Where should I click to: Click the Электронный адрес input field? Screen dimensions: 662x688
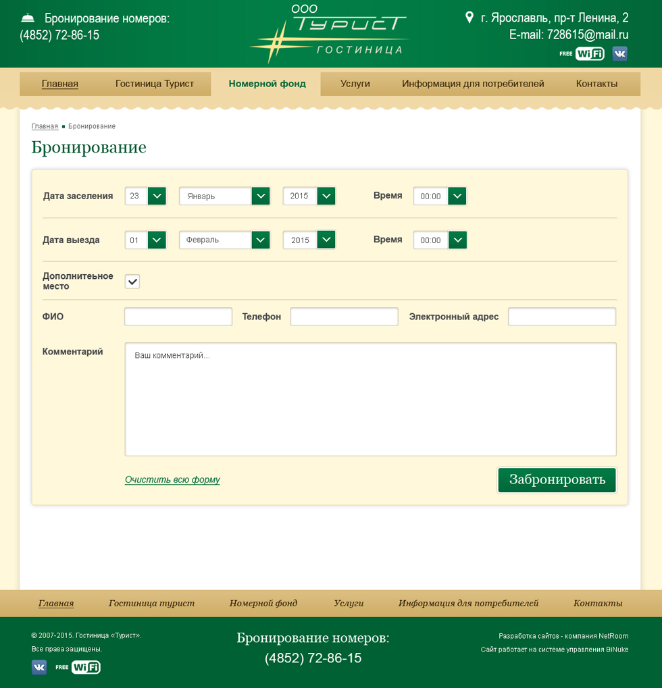click(562, 317)
